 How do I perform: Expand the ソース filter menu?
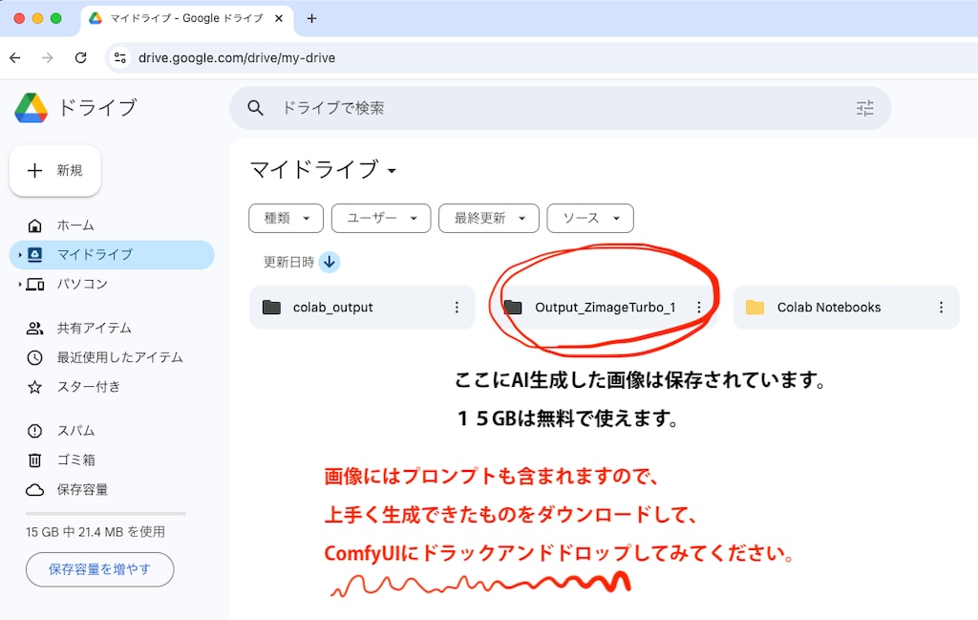pyautogui.click(x=589, y=218)
